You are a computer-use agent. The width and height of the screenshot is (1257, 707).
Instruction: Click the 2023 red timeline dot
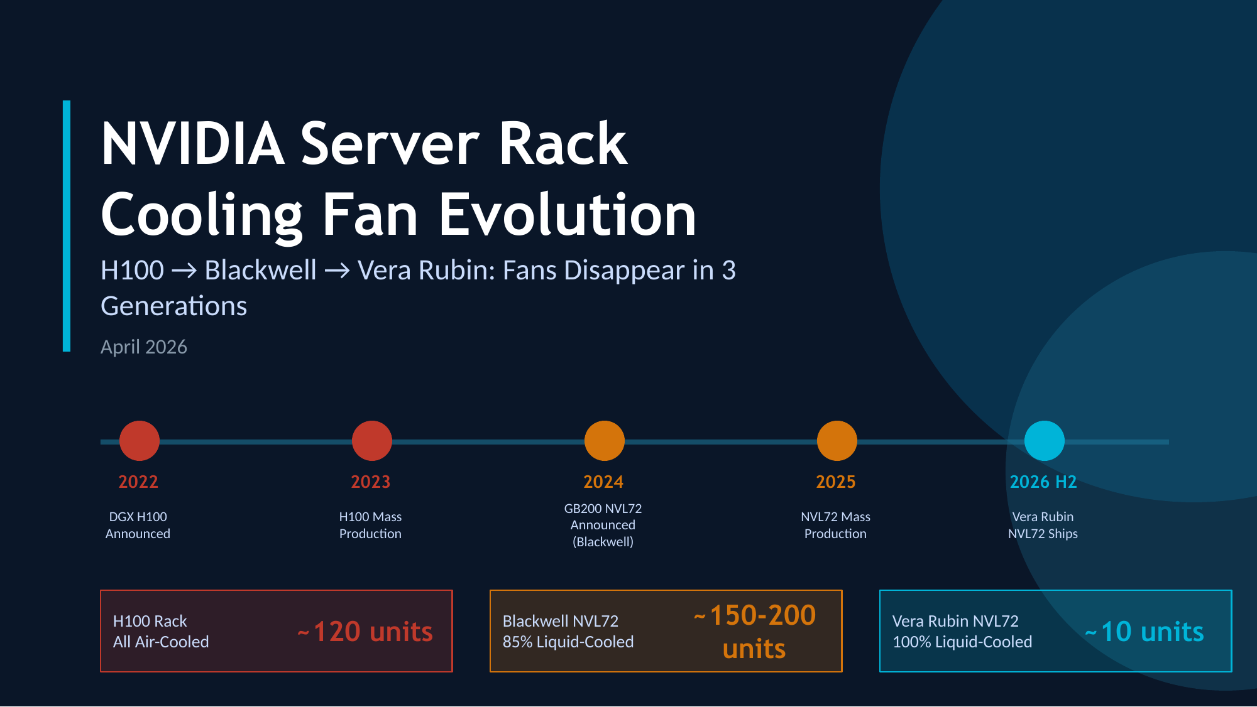click(x=371, y=441)
